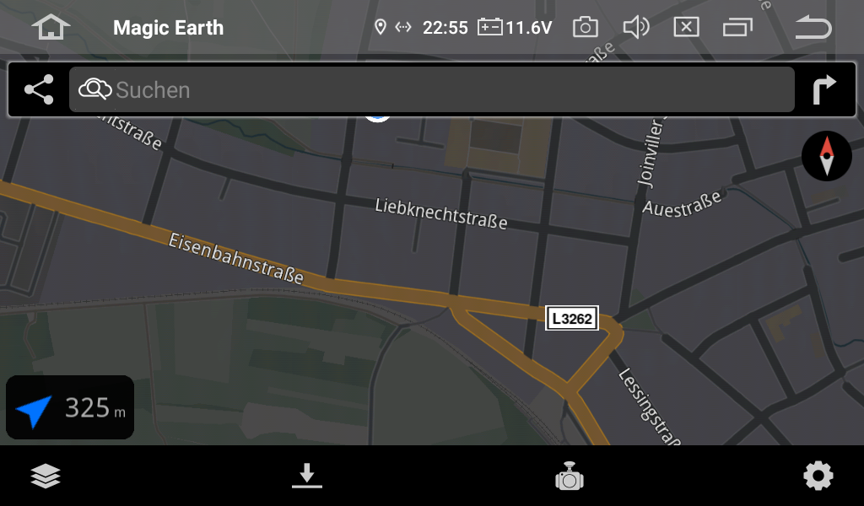
Task: Tap the 325 m current-position button
Action: pos(70,407)
